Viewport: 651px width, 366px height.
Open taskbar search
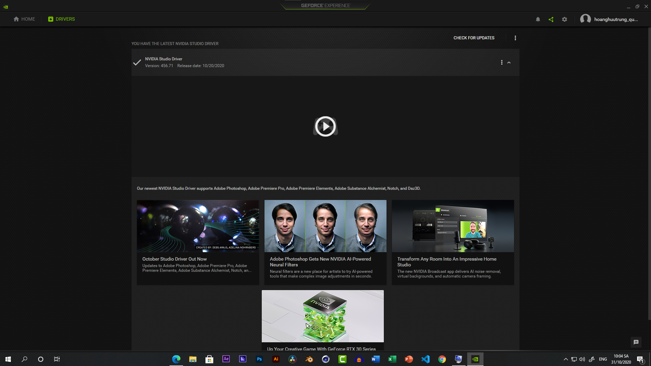(x=24, y=359)
